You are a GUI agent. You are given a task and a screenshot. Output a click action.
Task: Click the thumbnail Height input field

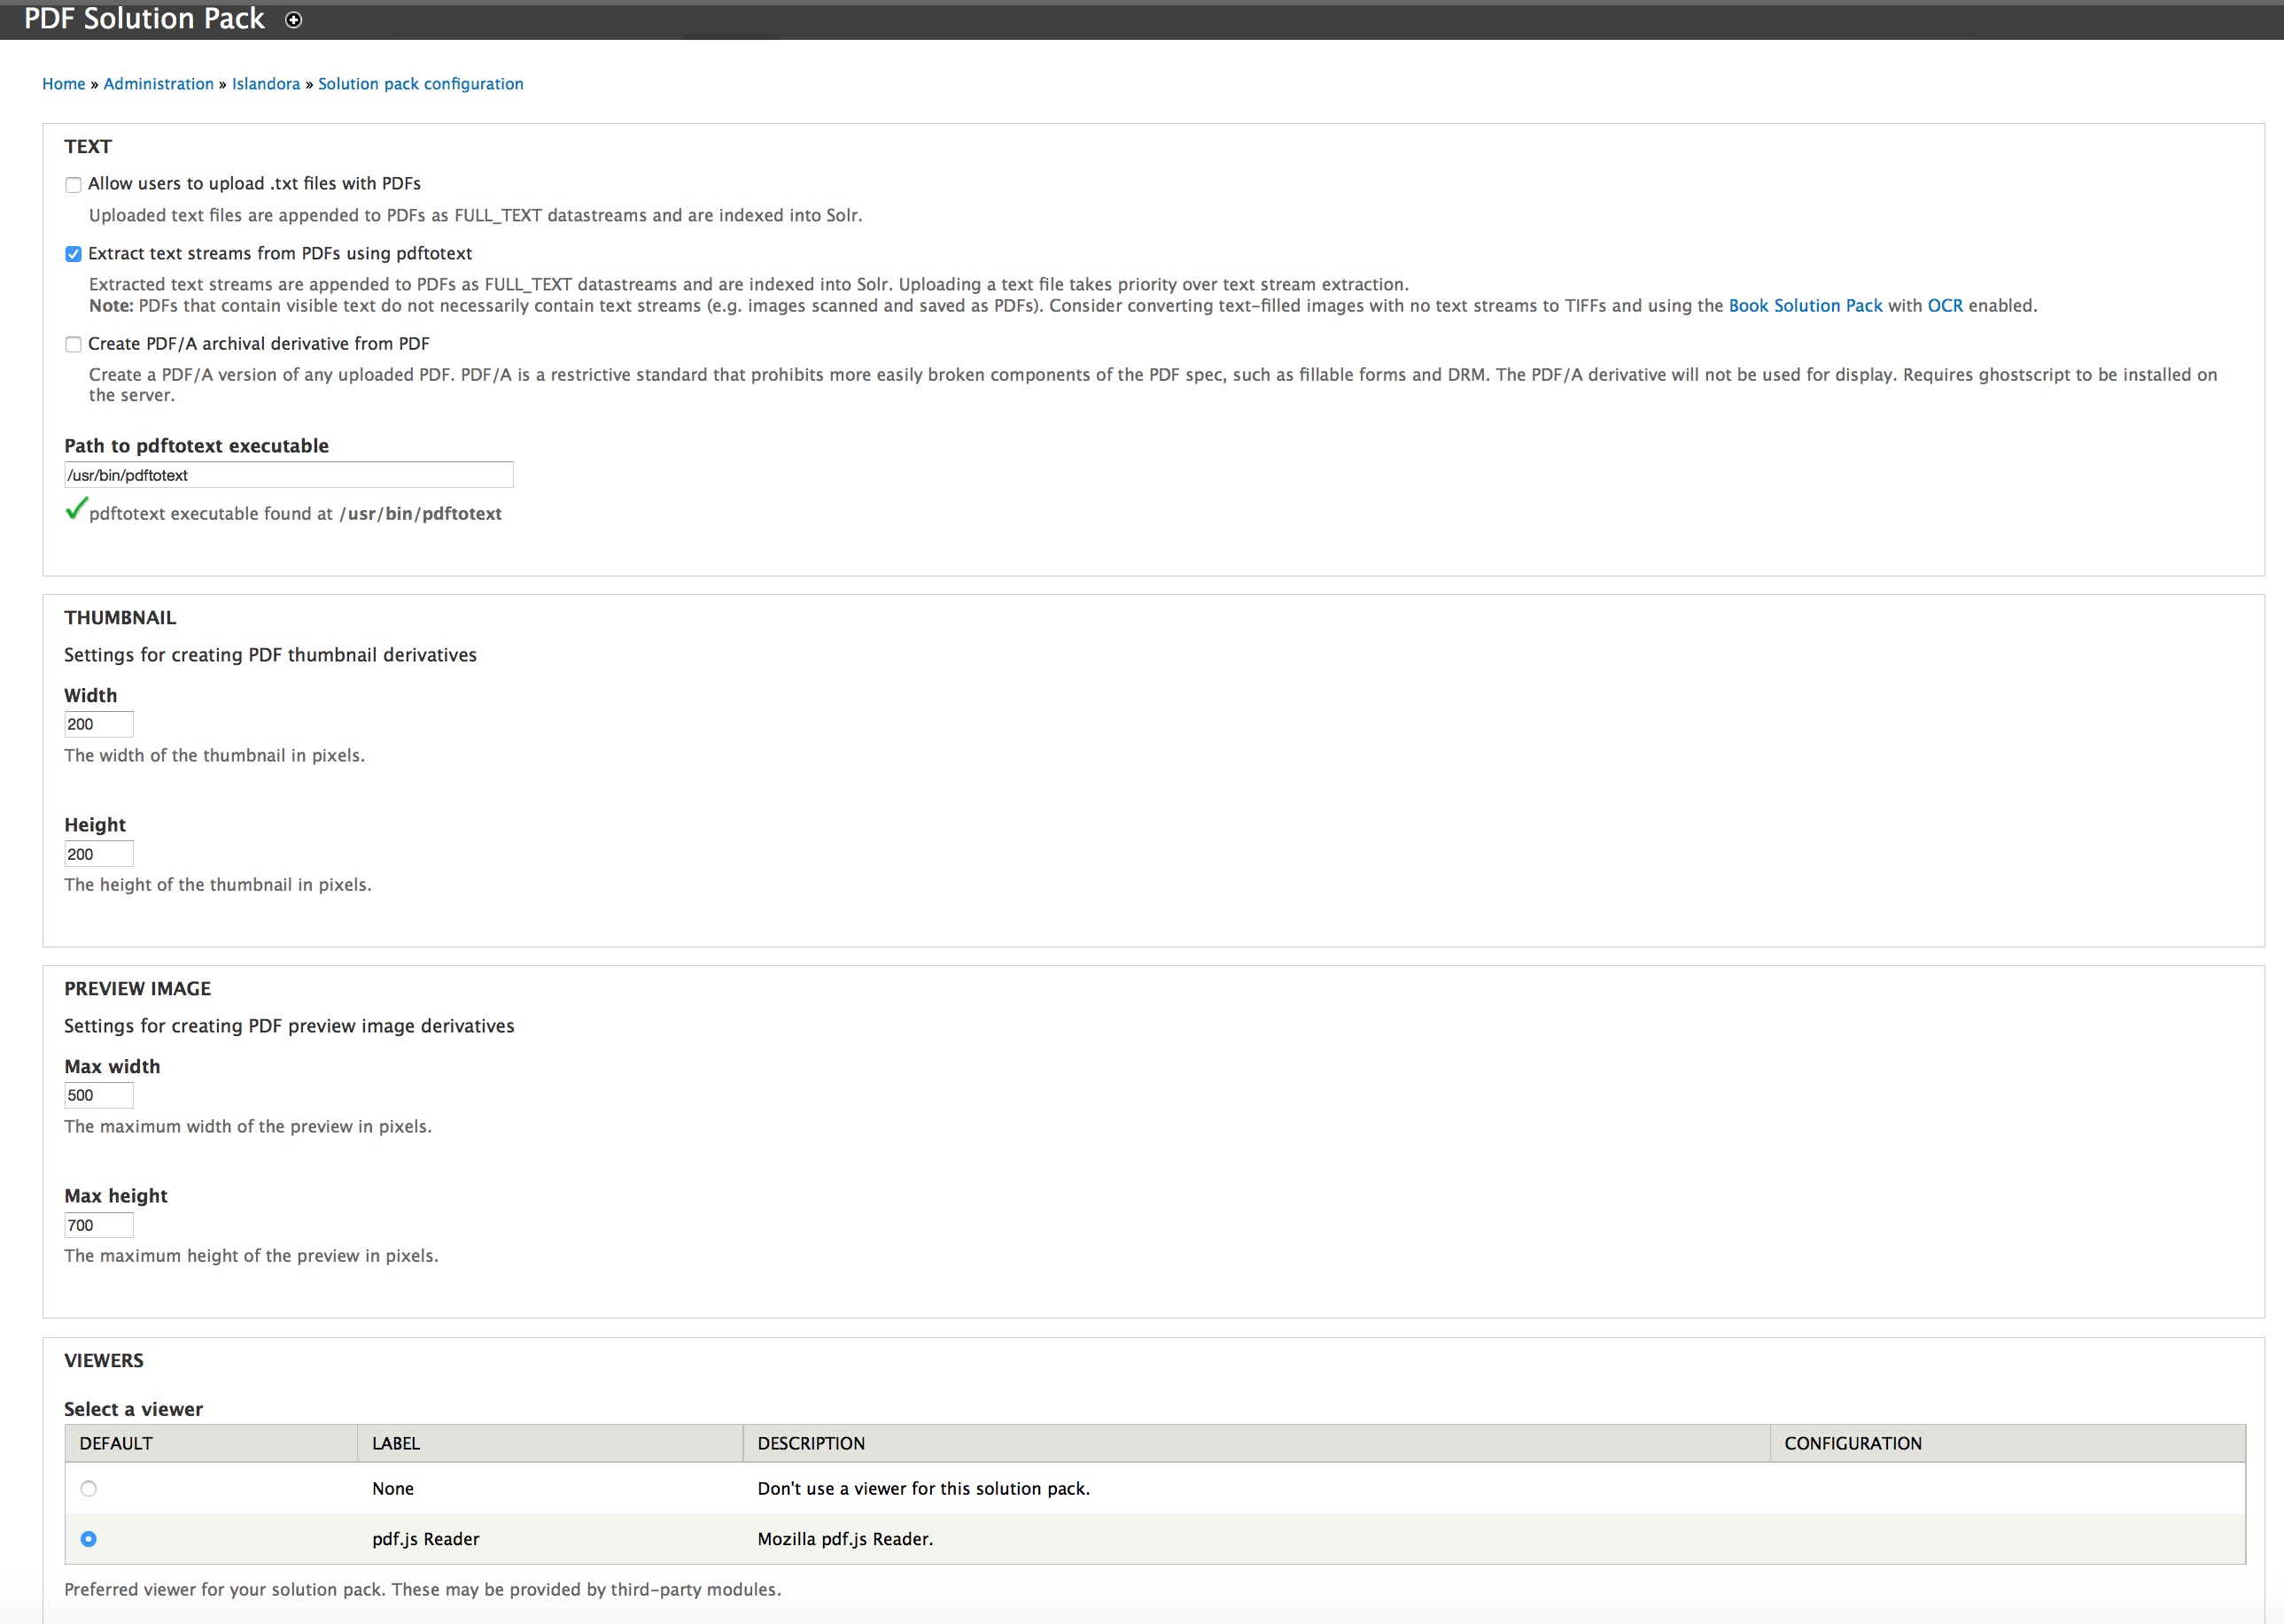tap(98, 854)
